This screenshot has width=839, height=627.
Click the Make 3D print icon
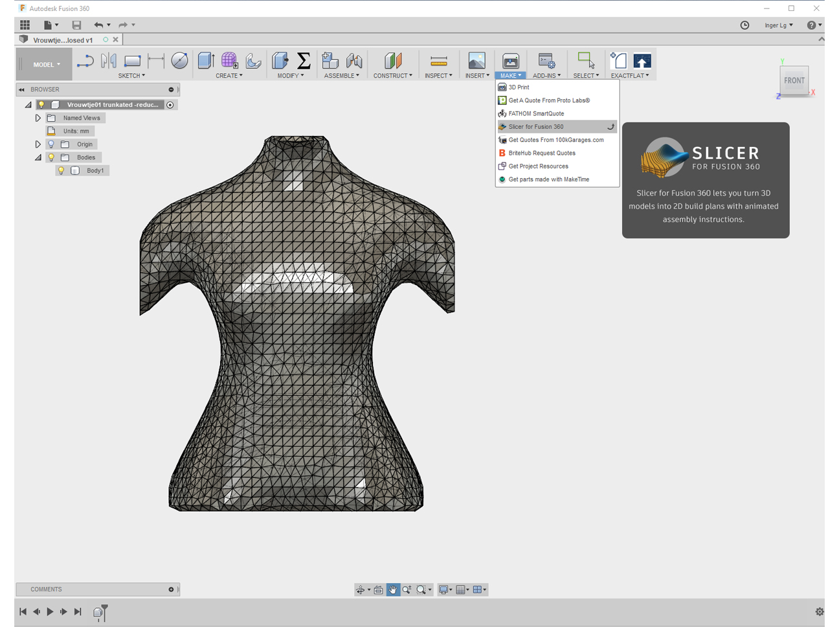coord(511,61)
